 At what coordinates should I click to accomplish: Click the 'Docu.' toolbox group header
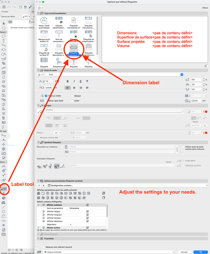3,162
